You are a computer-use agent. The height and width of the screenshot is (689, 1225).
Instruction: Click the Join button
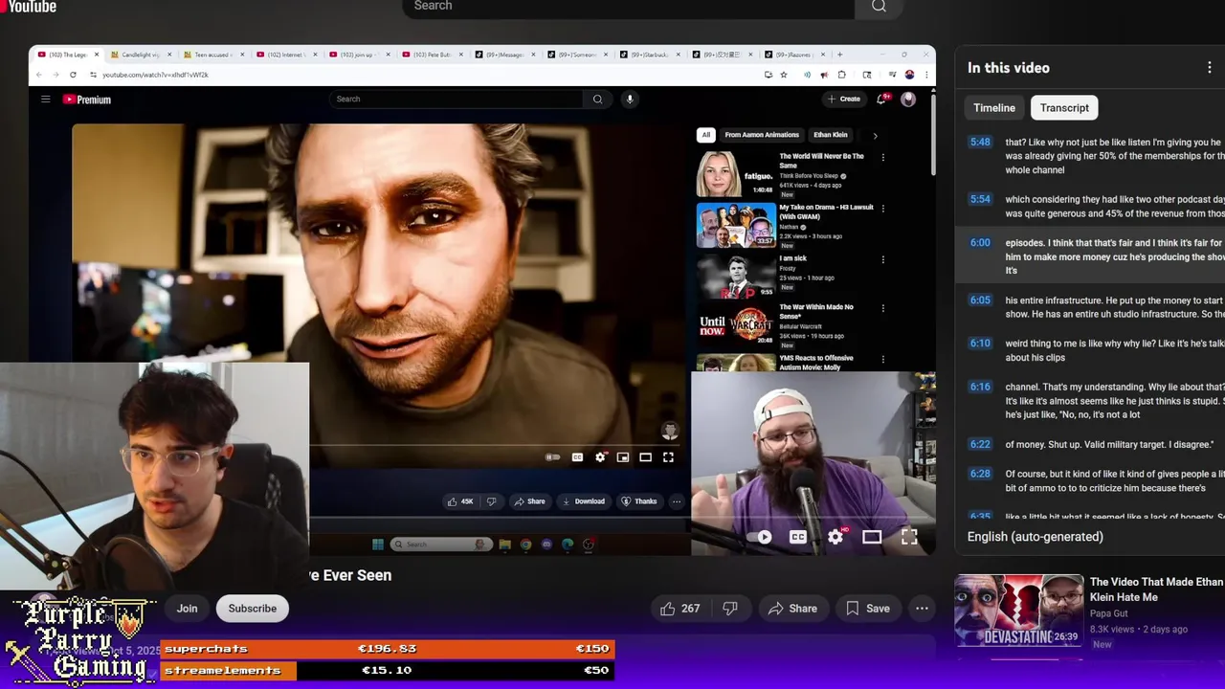[187, 609]
